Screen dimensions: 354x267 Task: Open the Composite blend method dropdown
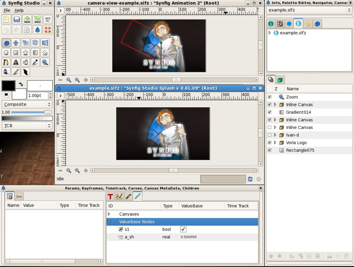point(27,104)
